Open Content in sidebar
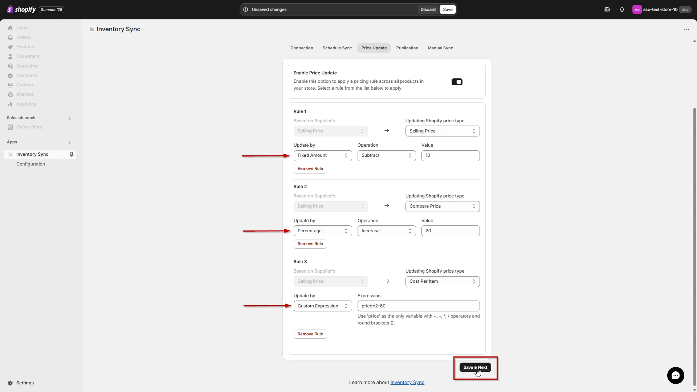This screenshot has width=697, height=392. tap(25, 85)
